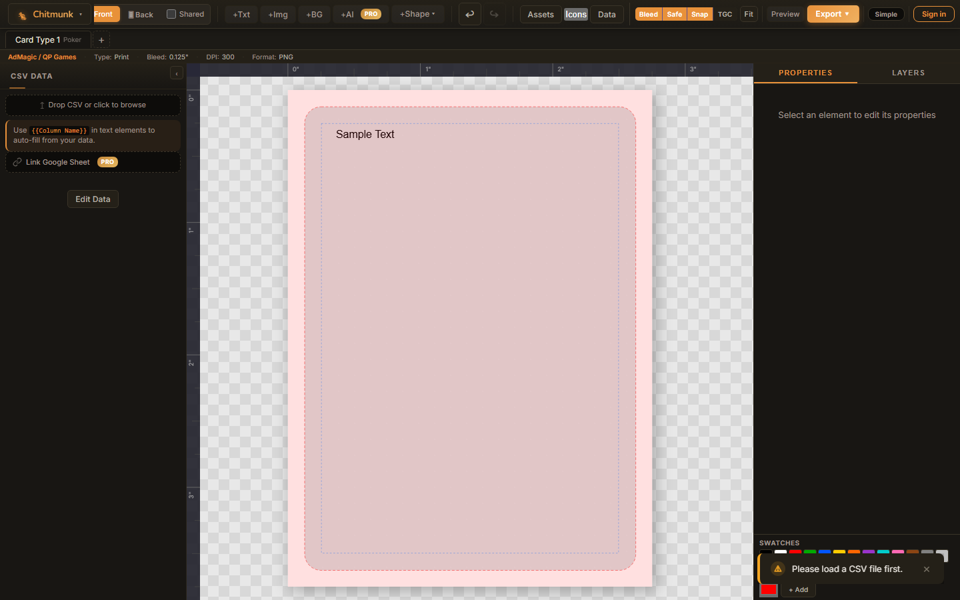
Task: Expand the +Shape dropdown
Action: [417, 14]
